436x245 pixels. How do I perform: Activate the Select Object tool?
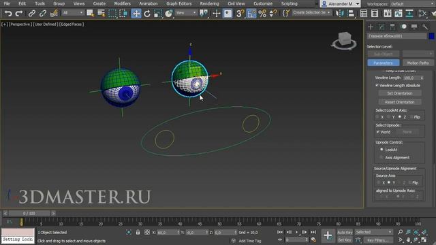click(x=90, y=14)
